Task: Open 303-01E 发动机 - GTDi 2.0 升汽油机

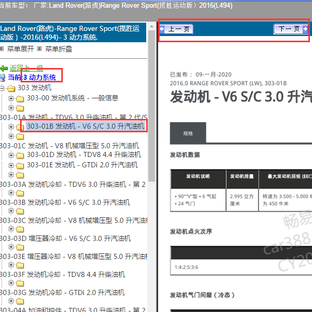Action: point(82,165)
